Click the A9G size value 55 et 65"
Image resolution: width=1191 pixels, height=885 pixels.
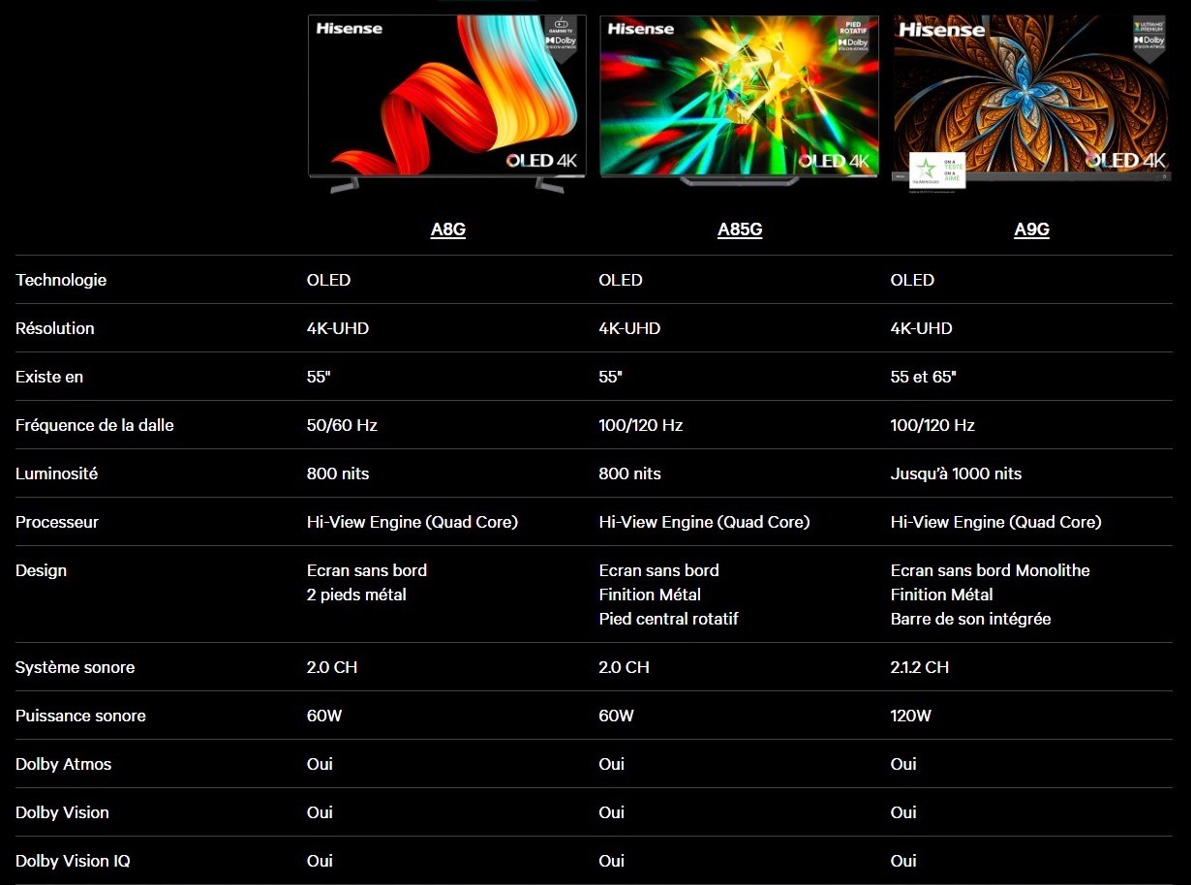click(x=924, y=377)
